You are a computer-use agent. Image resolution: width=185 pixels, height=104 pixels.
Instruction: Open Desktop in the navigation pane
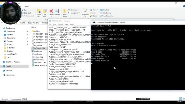point(8,35)
